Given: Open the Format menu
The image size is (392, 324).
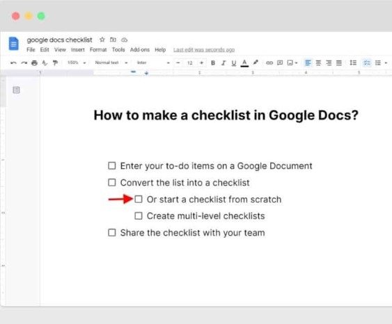Looking at the screenshot, I should coord(98,49).
